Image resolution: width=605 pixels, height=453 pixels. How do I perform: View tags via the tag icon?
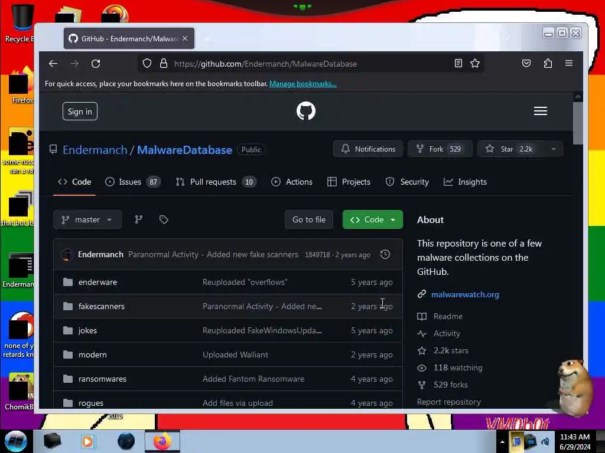tap(164, 219)
